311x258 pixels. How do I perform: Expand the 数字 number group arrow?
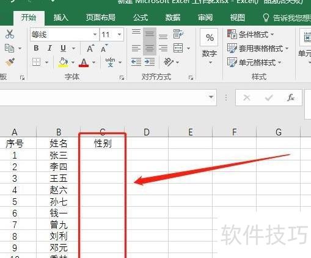click(x=210, y=62)
